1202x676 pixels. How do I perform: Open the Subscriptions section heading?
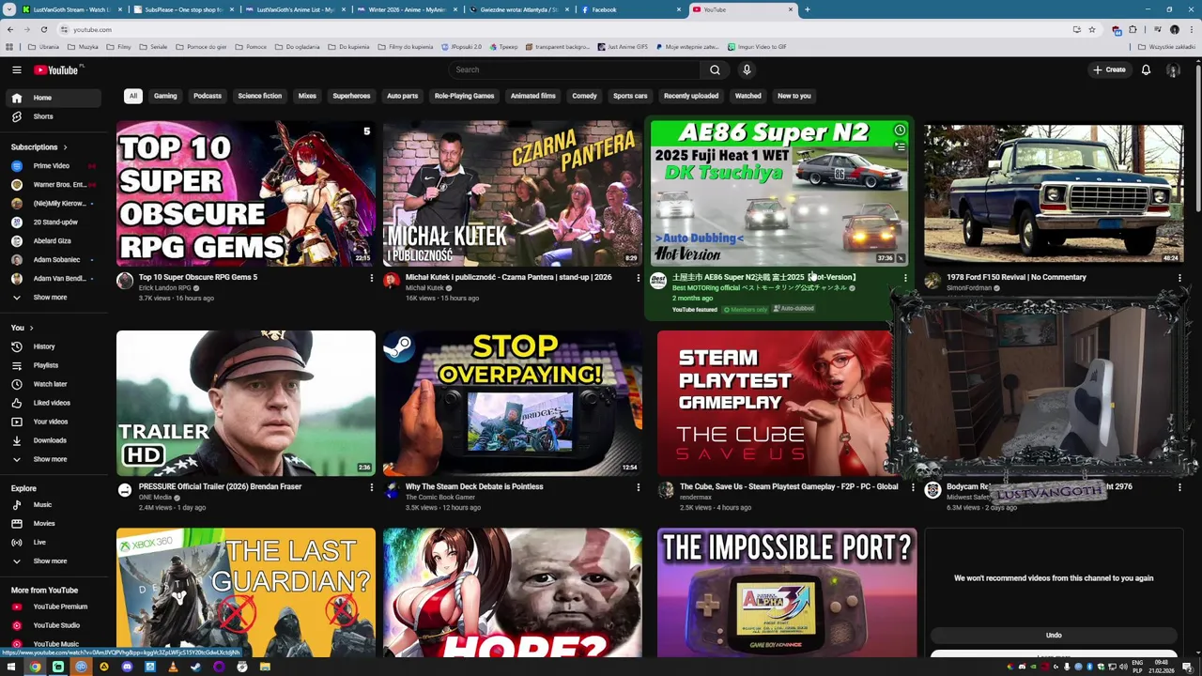tap(39, 147)
